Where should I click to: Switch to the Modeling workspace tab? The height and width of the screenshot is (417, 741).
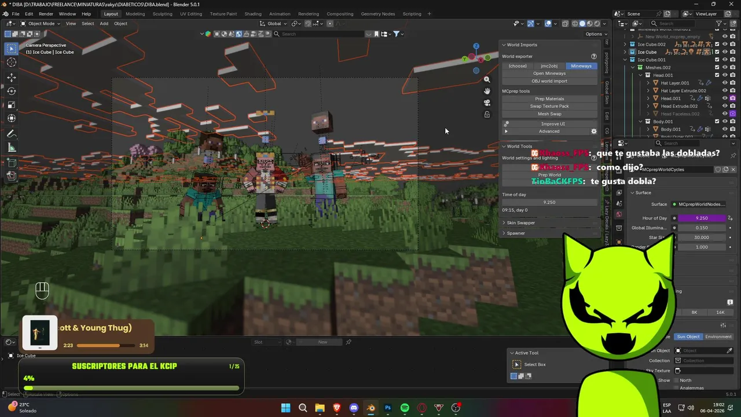click(x=135, y=14)
